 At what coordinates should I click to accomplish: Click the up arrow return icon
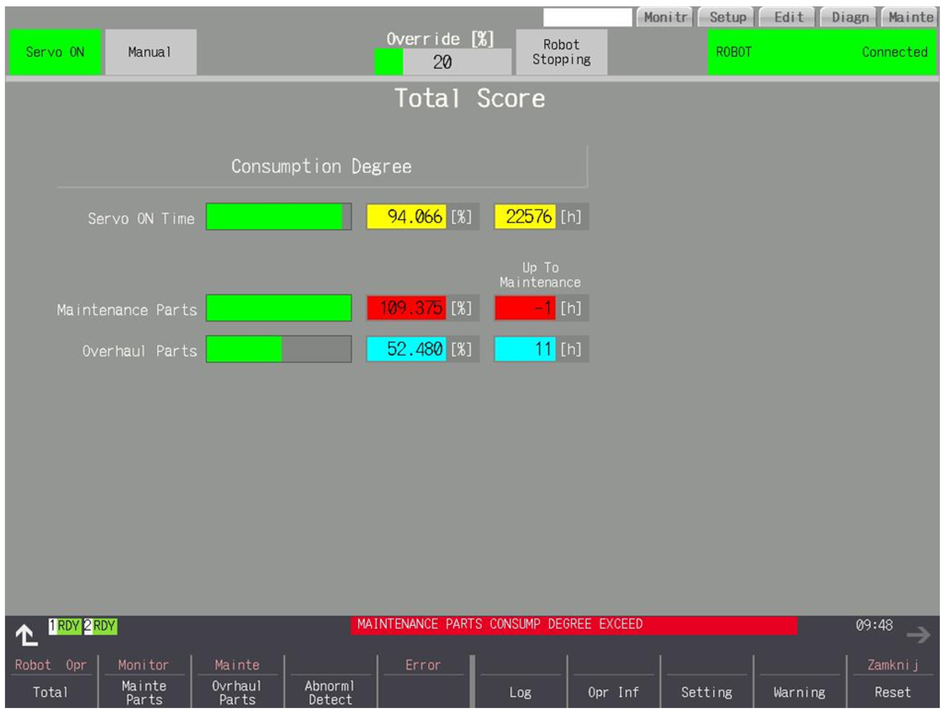[27, 635]
